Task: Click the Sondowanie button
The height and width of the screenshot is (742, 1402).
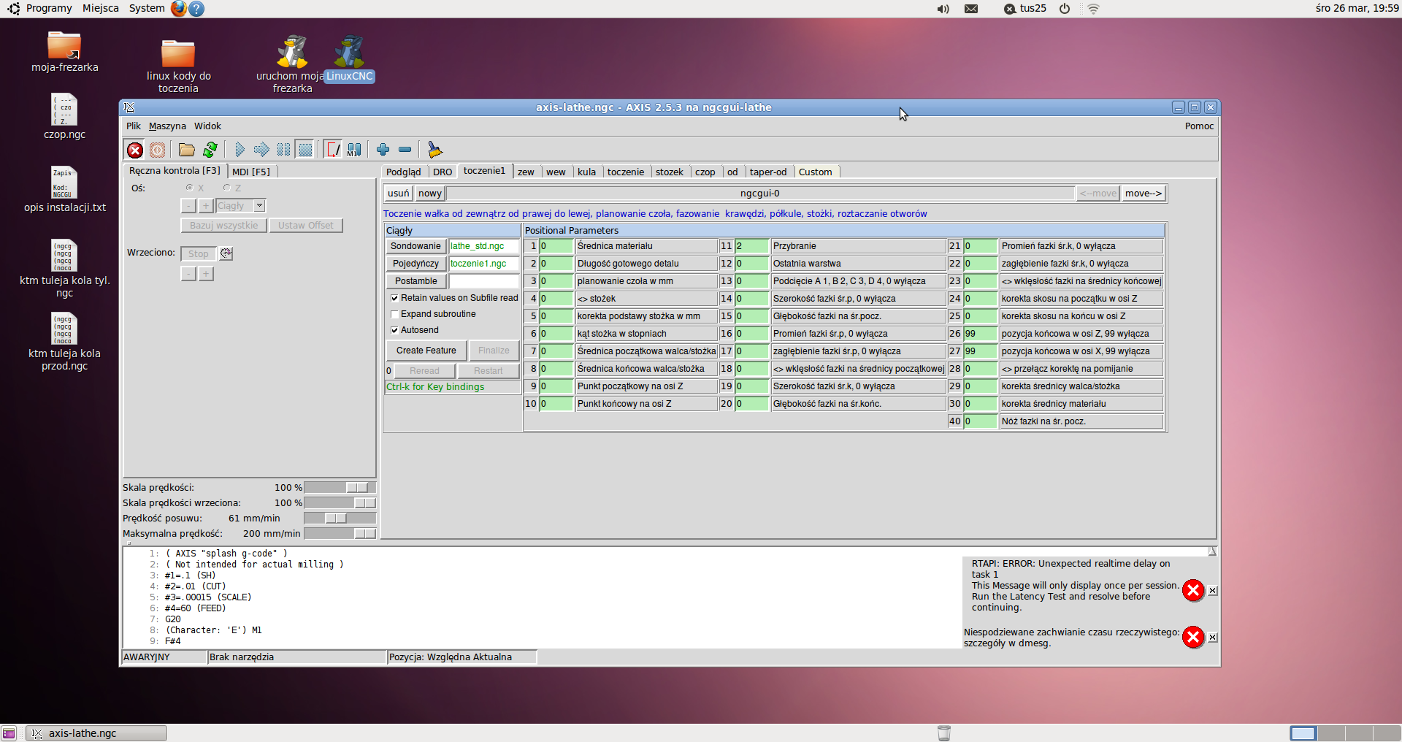Action: (x=415, y=246)
